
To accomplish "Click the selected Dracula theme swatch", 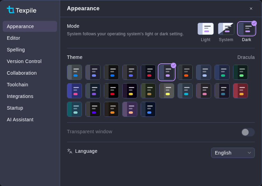I will point(167,72).
